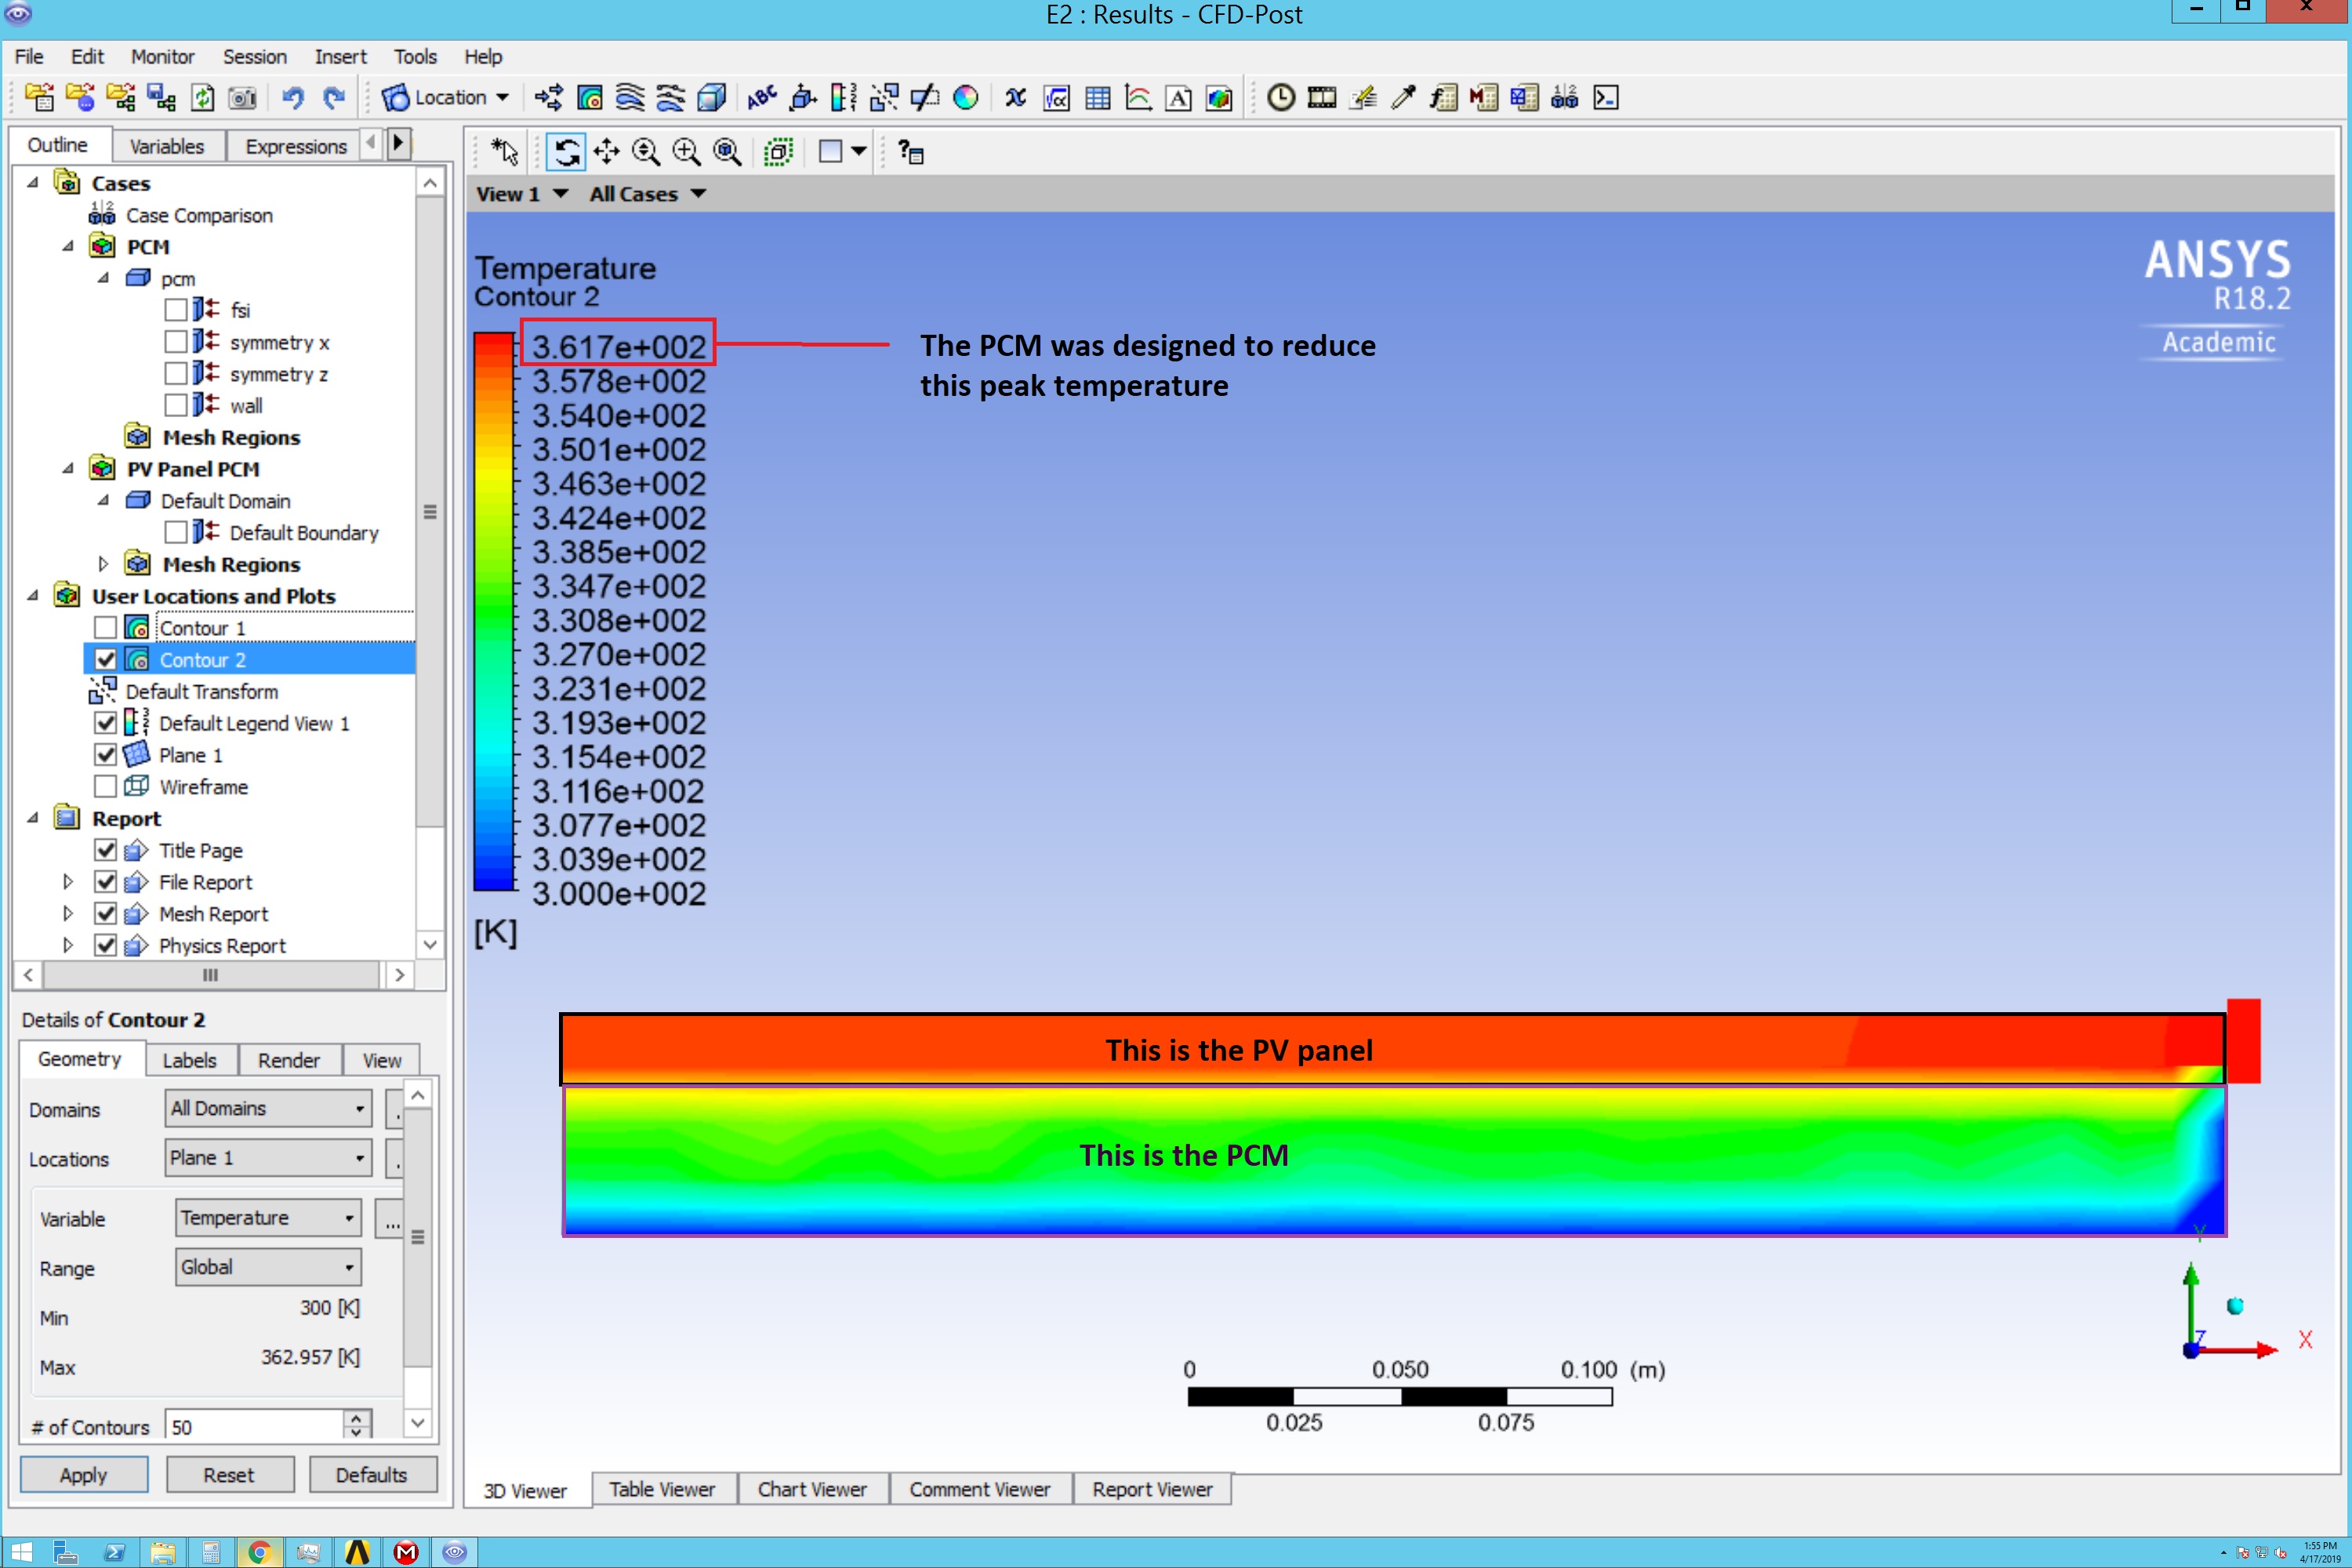Switch to the Table Viewer tab
Image resolution: width=2352 pixels, height=1568 pixels.
[662, 1489]
